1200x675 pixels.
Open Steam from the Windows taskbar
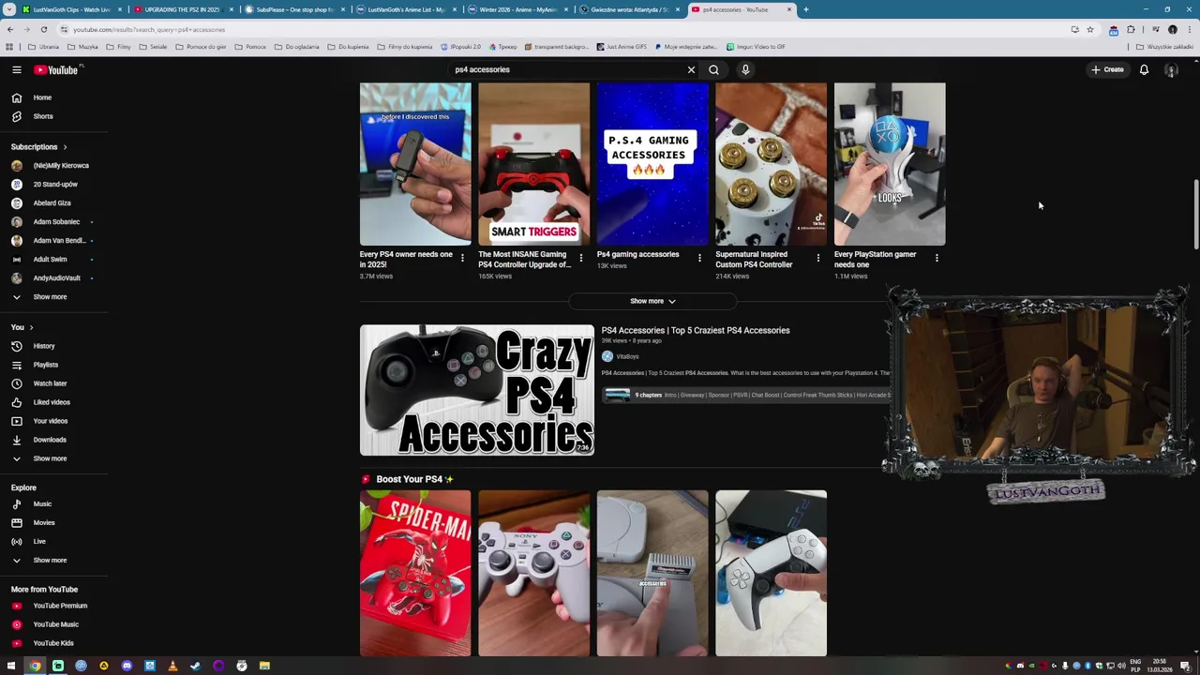pos(195,666)
